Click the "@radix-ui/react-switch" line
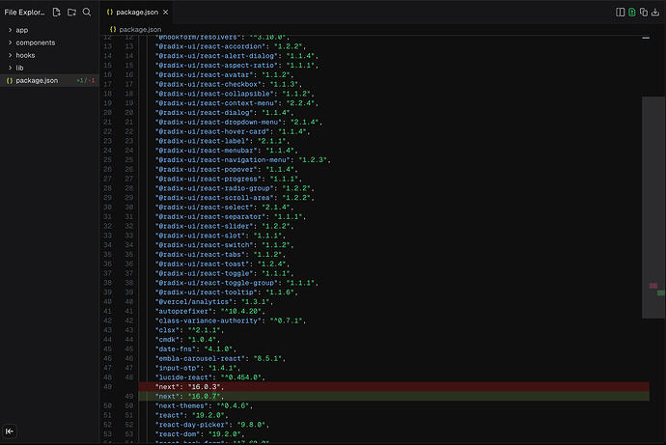The height and width of the screenshot is (445, 666). [225, 245]
